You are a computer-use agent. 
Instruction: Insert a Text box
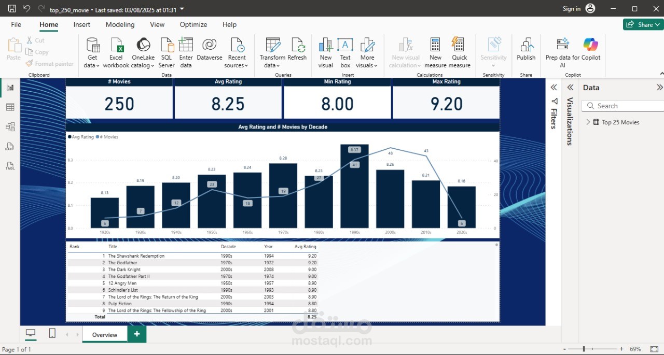[x=345, y=52]
